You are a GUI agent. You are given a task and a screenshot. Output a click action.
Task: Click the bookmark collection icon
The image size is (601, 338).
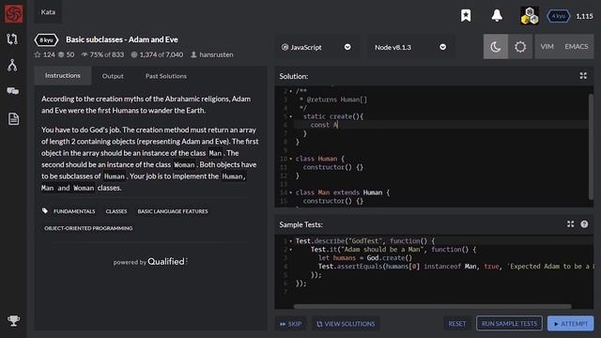466,16
